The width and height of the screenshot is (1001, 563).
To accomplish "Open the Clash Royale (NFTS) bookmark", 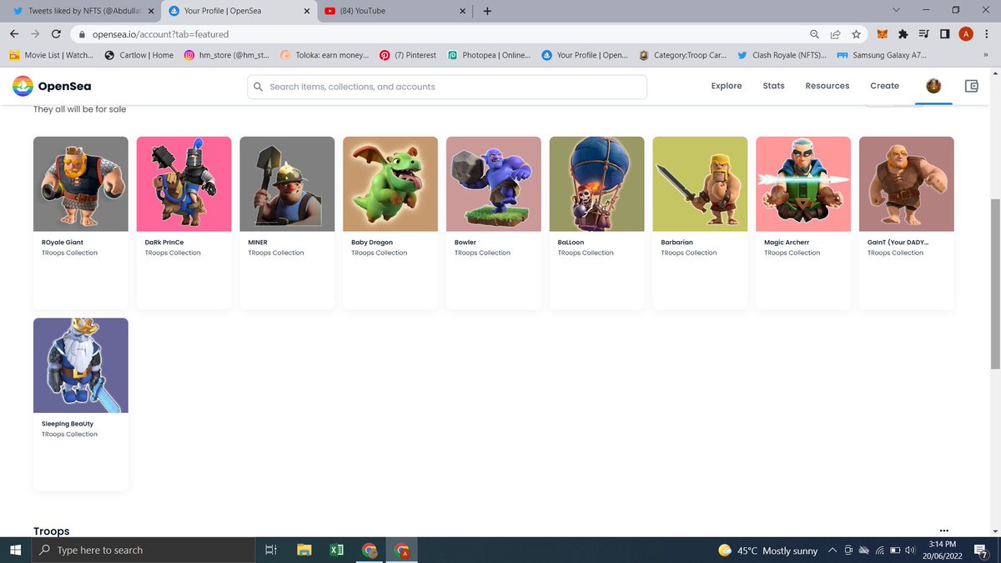I will 782,55.
